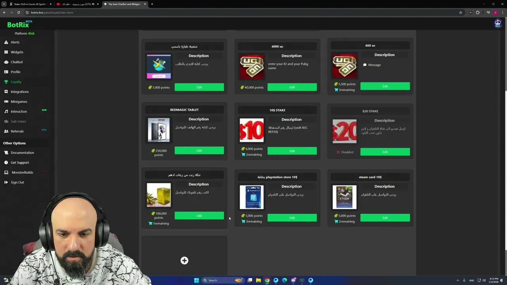Edit the disabled $20 STAKE item
Image resolution: width=507 pixels, height=285 pixels.
385,152
